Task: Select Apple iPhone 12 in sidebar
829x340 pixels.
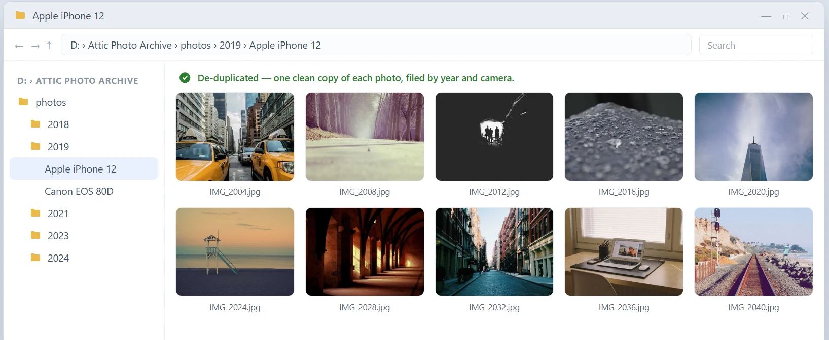Action: click(84, 169)
